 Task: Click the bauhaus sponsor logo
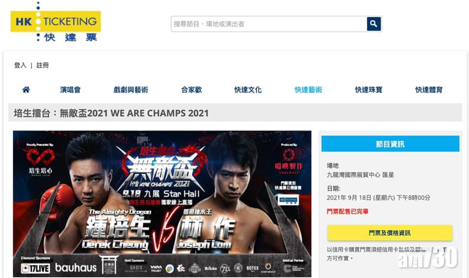76,268
